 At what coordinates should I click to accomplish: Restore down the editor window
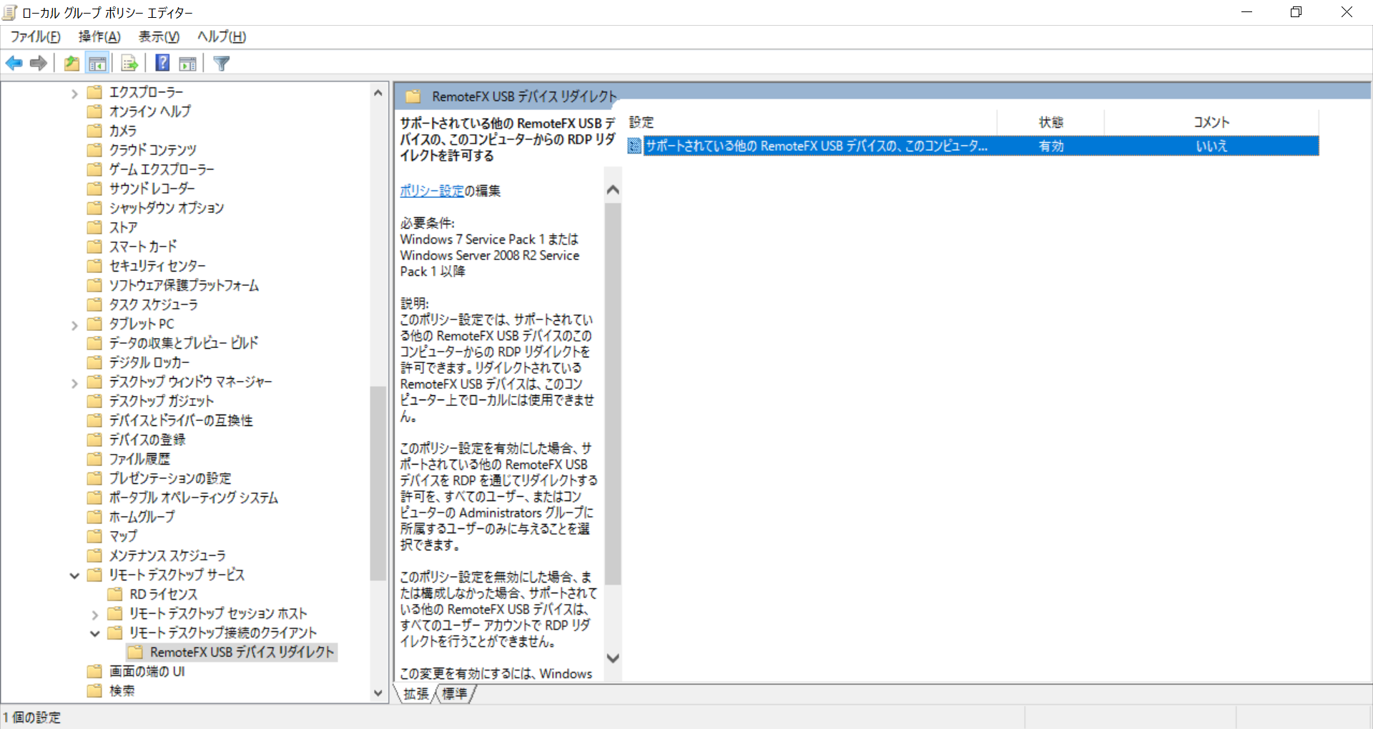point(1296,12)
